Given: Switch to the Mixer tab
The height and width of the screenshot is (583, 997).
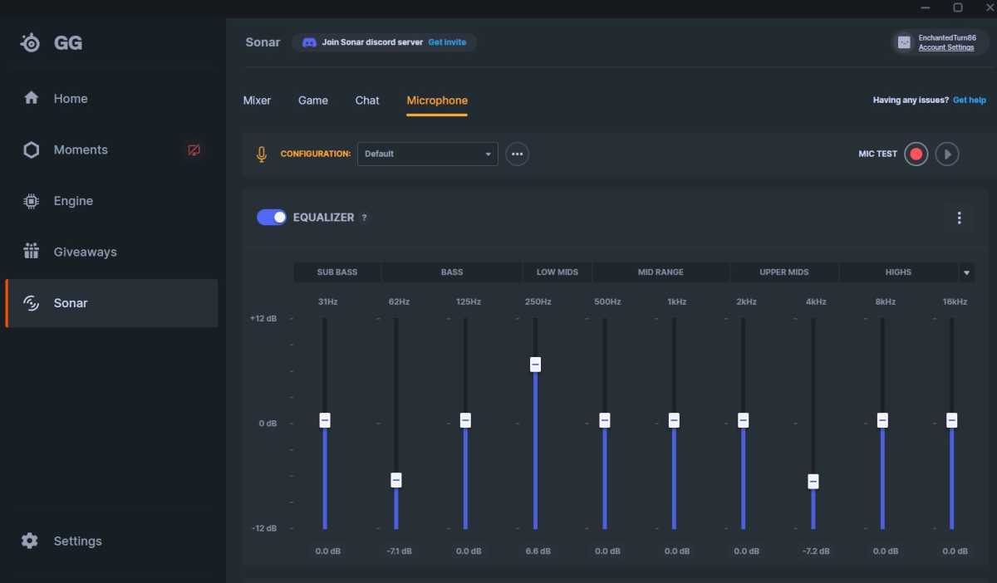Looking at the screenshot, I should click(x=257, y=100).
